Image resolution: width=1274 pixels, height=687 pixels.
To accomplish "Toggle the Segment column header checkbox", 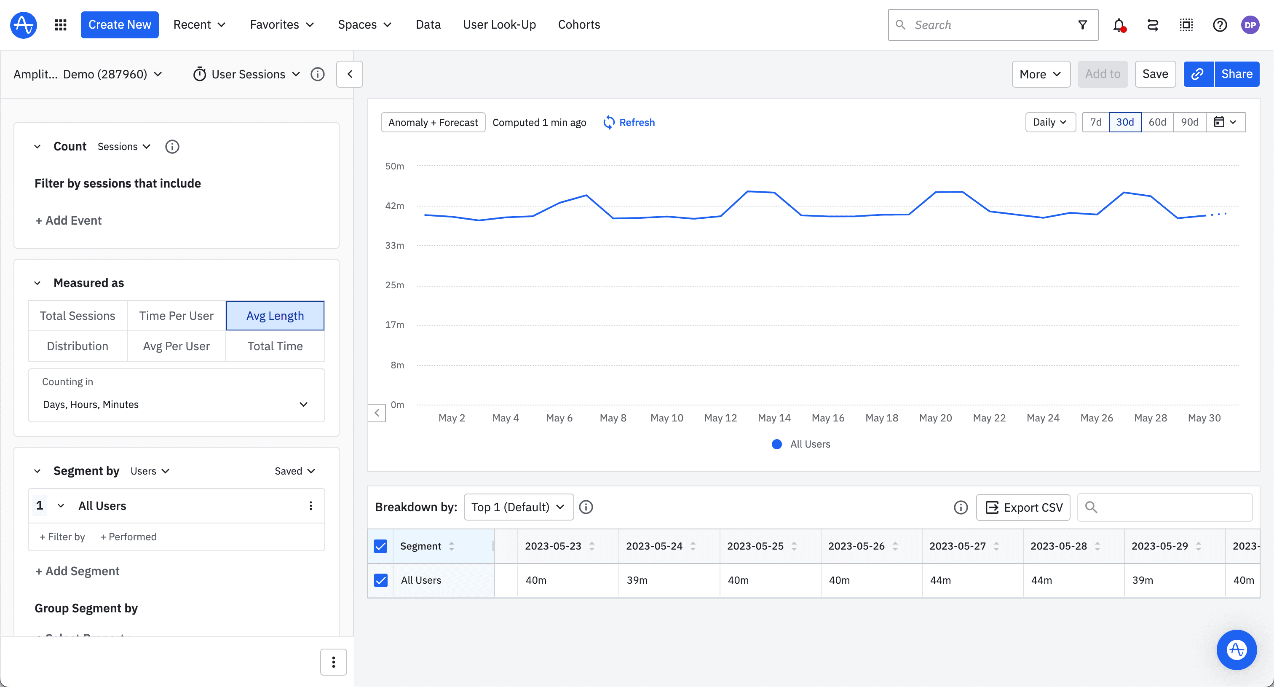I will [381, 545].
